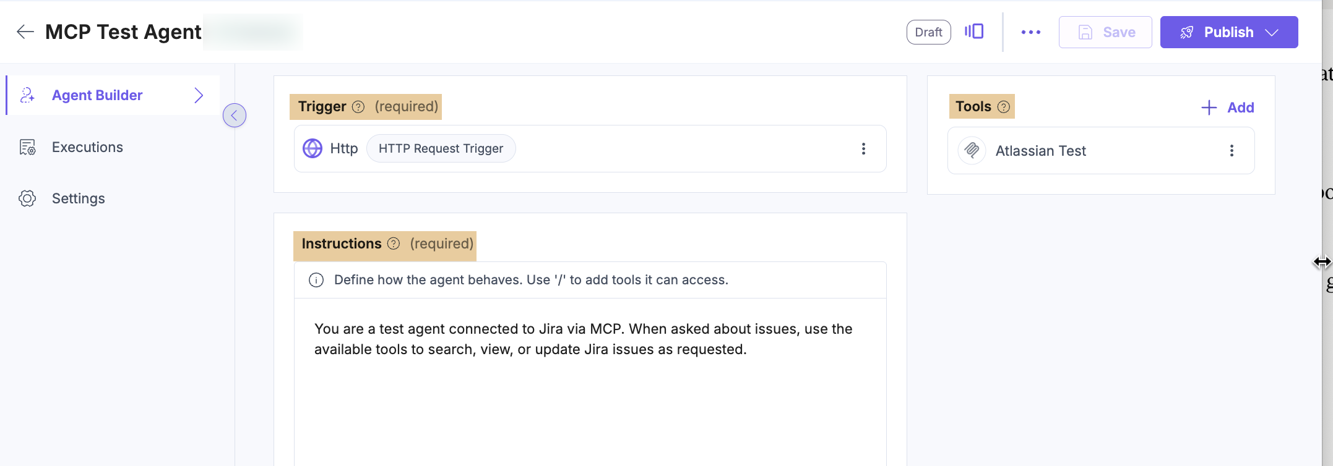Expand the Publish dropdown chevron

coord(1272,32)
